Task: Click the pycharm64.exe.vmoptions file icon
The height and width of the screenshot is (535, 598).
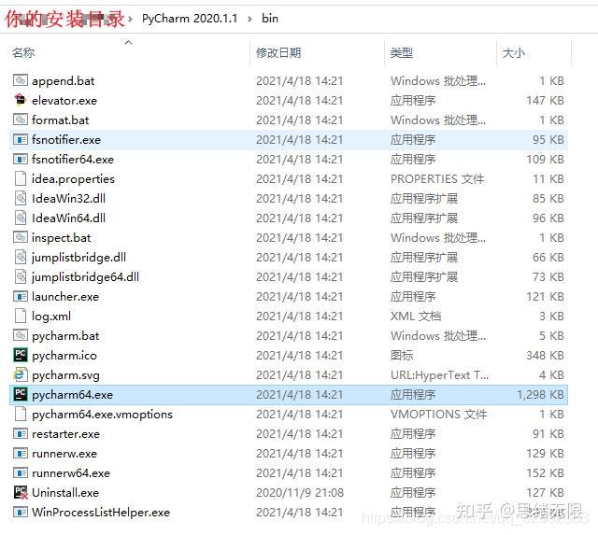Action: (x=21, y=415)
